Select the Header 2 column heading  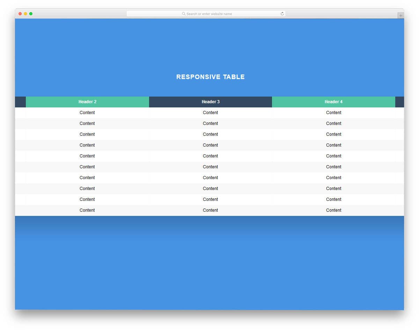point(87,102)
